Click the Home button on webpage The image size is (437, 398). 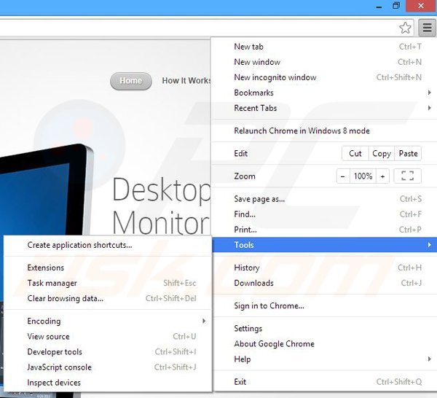[131, 81]
